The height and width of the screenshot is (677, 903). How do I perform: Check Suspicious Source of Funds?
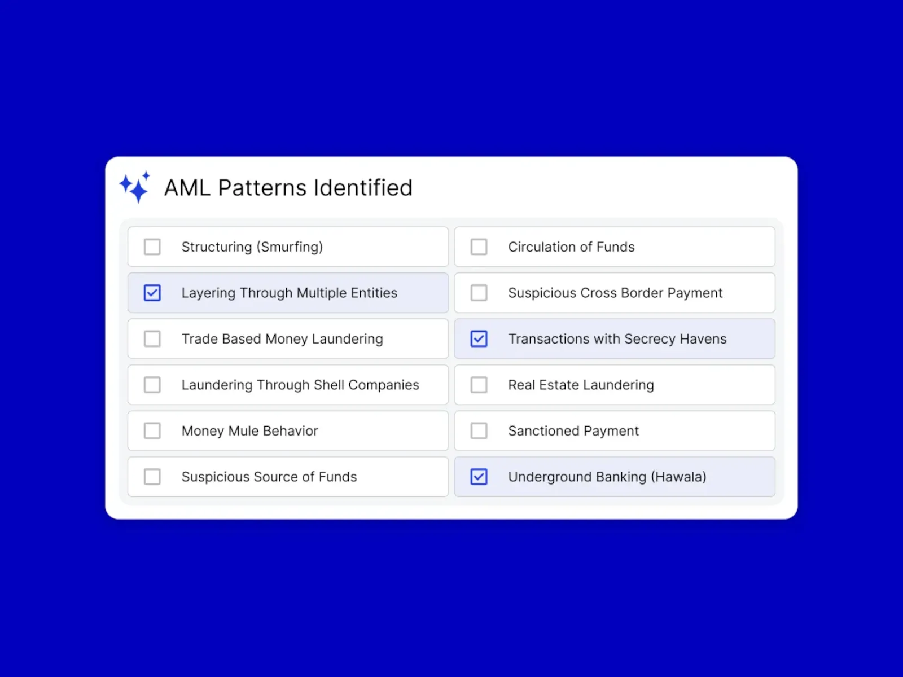click(x=152, y=477)
